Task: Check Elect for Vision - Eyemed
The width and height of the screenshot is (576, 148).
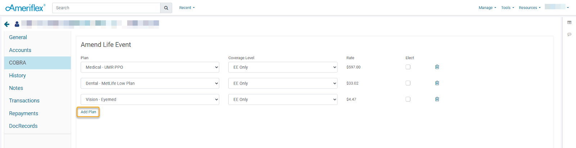Action: [x=408, y=99]
